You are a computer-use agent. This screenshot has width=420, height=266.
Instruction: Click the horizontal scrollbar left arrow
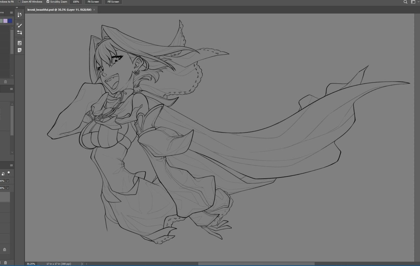click(x=86, y=264)
